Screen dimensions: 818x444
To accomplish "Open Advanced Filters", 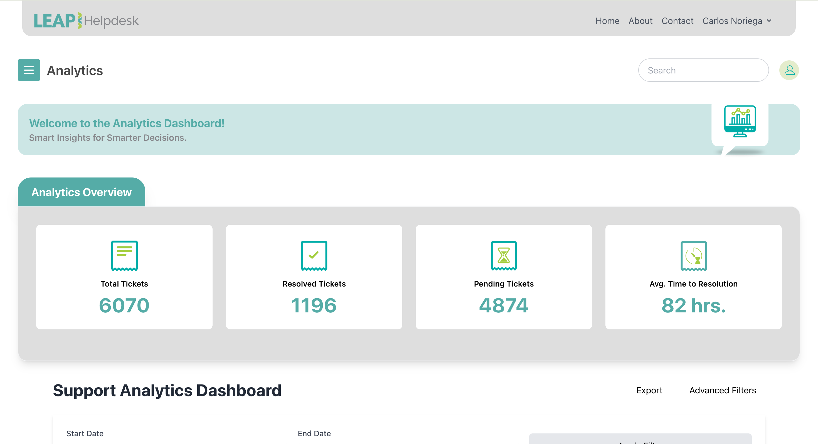I will [723, 390].
